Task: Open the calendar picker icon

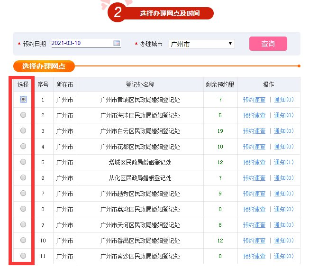Action: point(117,43)
